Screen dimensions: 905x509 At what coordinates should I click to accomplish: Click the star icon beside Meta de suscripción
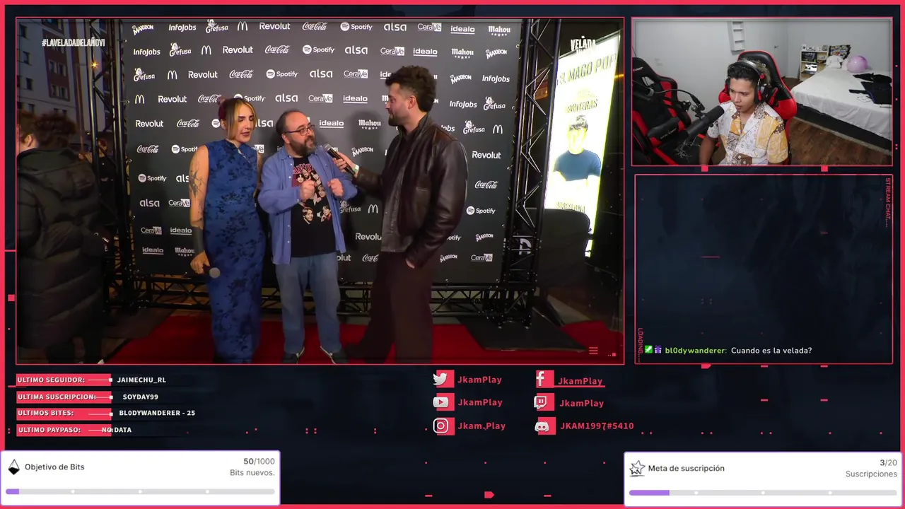[637, 468]
